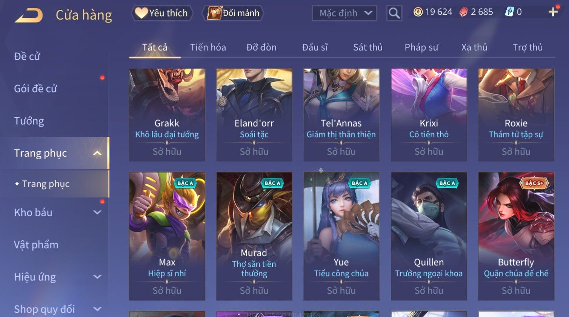Go to Gói đề cử menu

pyautogui.click(x=35, y=89)
